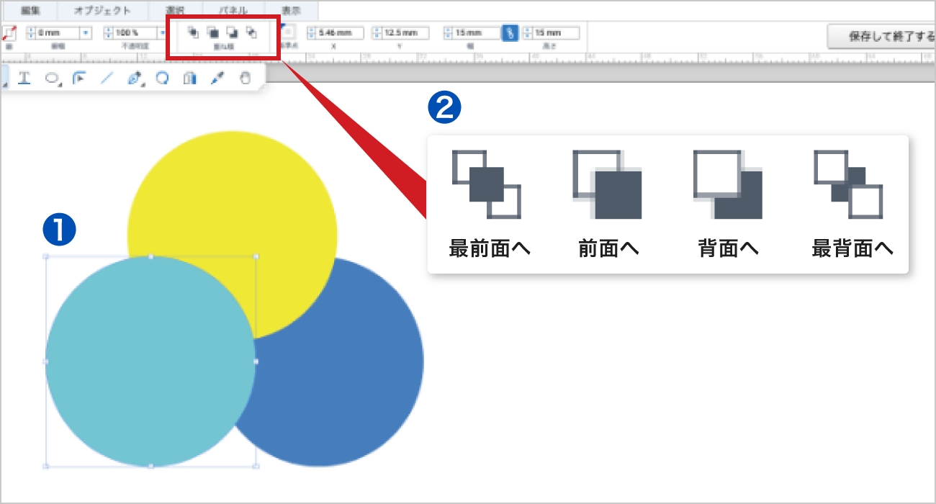The height and width of the screenshot is (504, 936).
Task: Click the top-center selection handle of the light blue circle
Action: click(x=150, y=256)
